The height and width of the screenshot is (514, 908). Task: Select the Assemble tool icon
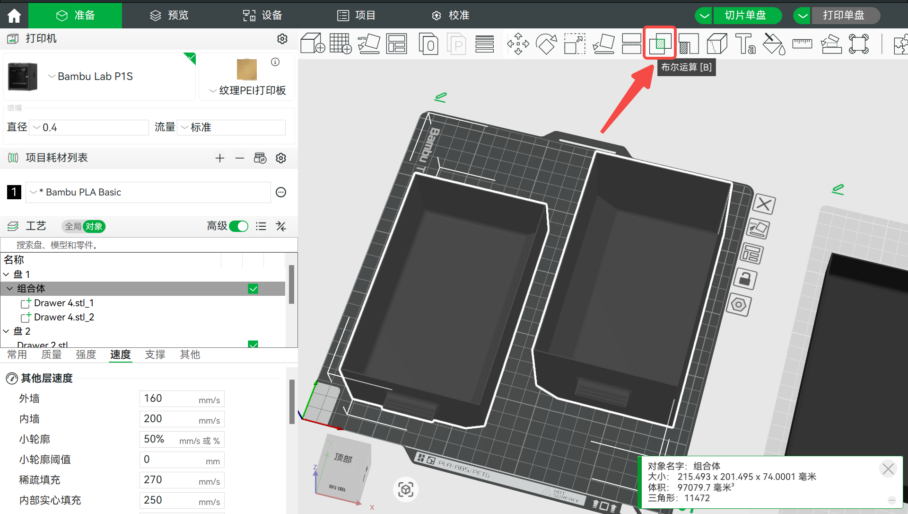(831, 44)
